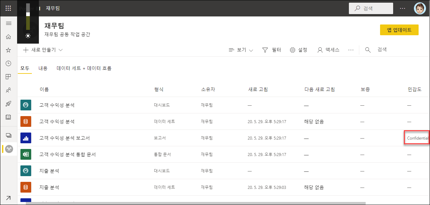The width and height of the screenshot is (430, 205).
Task: Go to Home in the sidebar
Action: 9,37
